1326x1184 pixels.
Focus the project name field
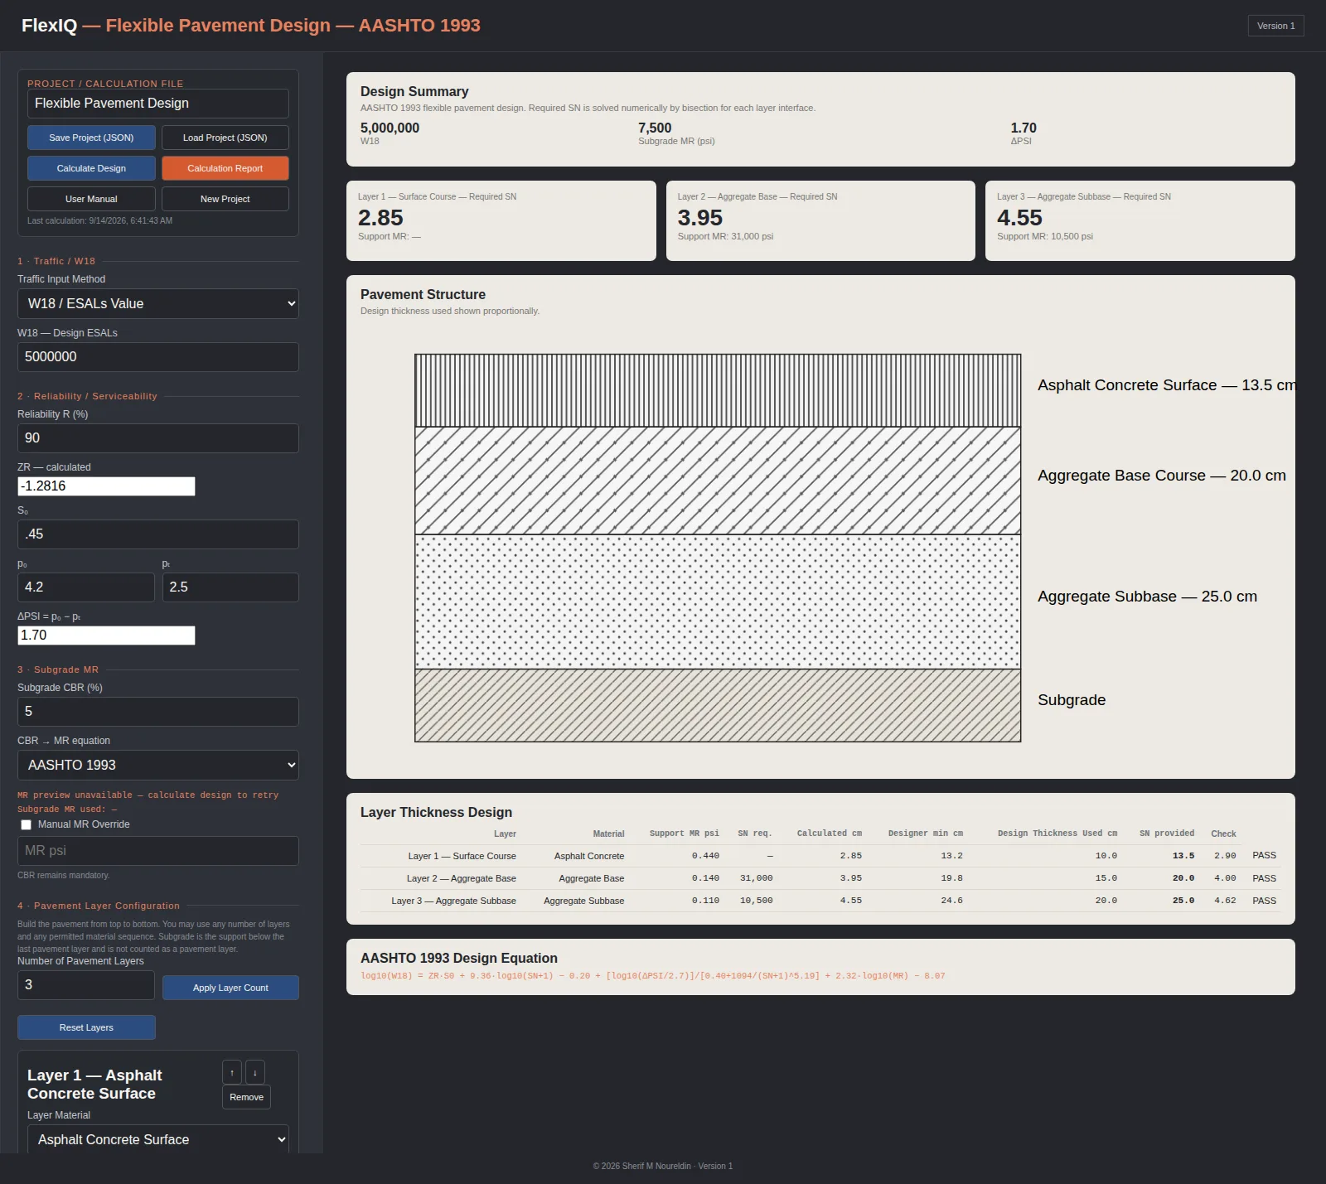point(158,104)
